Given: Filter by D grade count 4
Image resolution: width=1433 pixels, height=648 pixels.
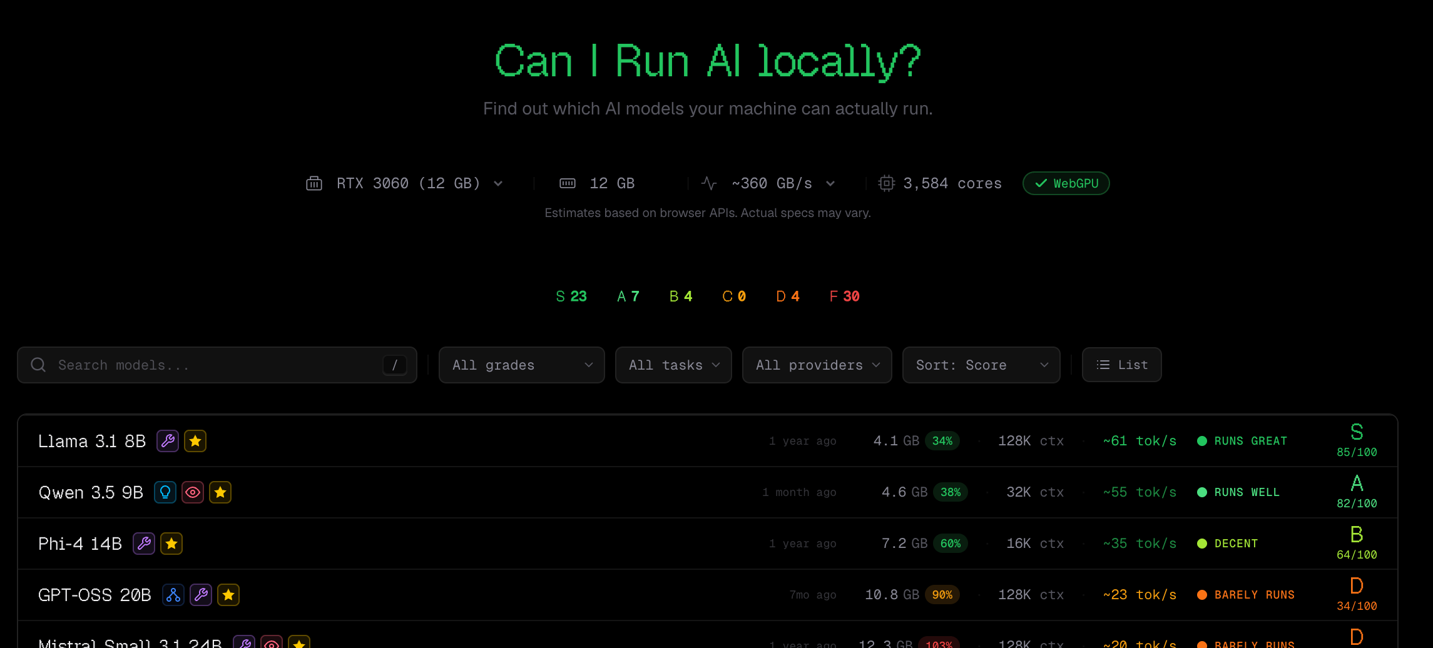Looking at the screenshot, I should click(788, 296).
